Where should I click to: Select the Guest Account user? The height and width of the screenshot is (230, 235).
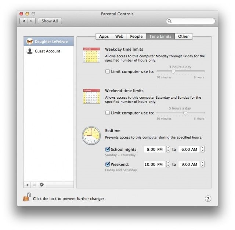[47, 51]
